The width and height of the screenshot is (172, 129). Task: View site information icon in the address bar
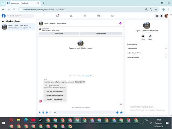tap(21, 9)
